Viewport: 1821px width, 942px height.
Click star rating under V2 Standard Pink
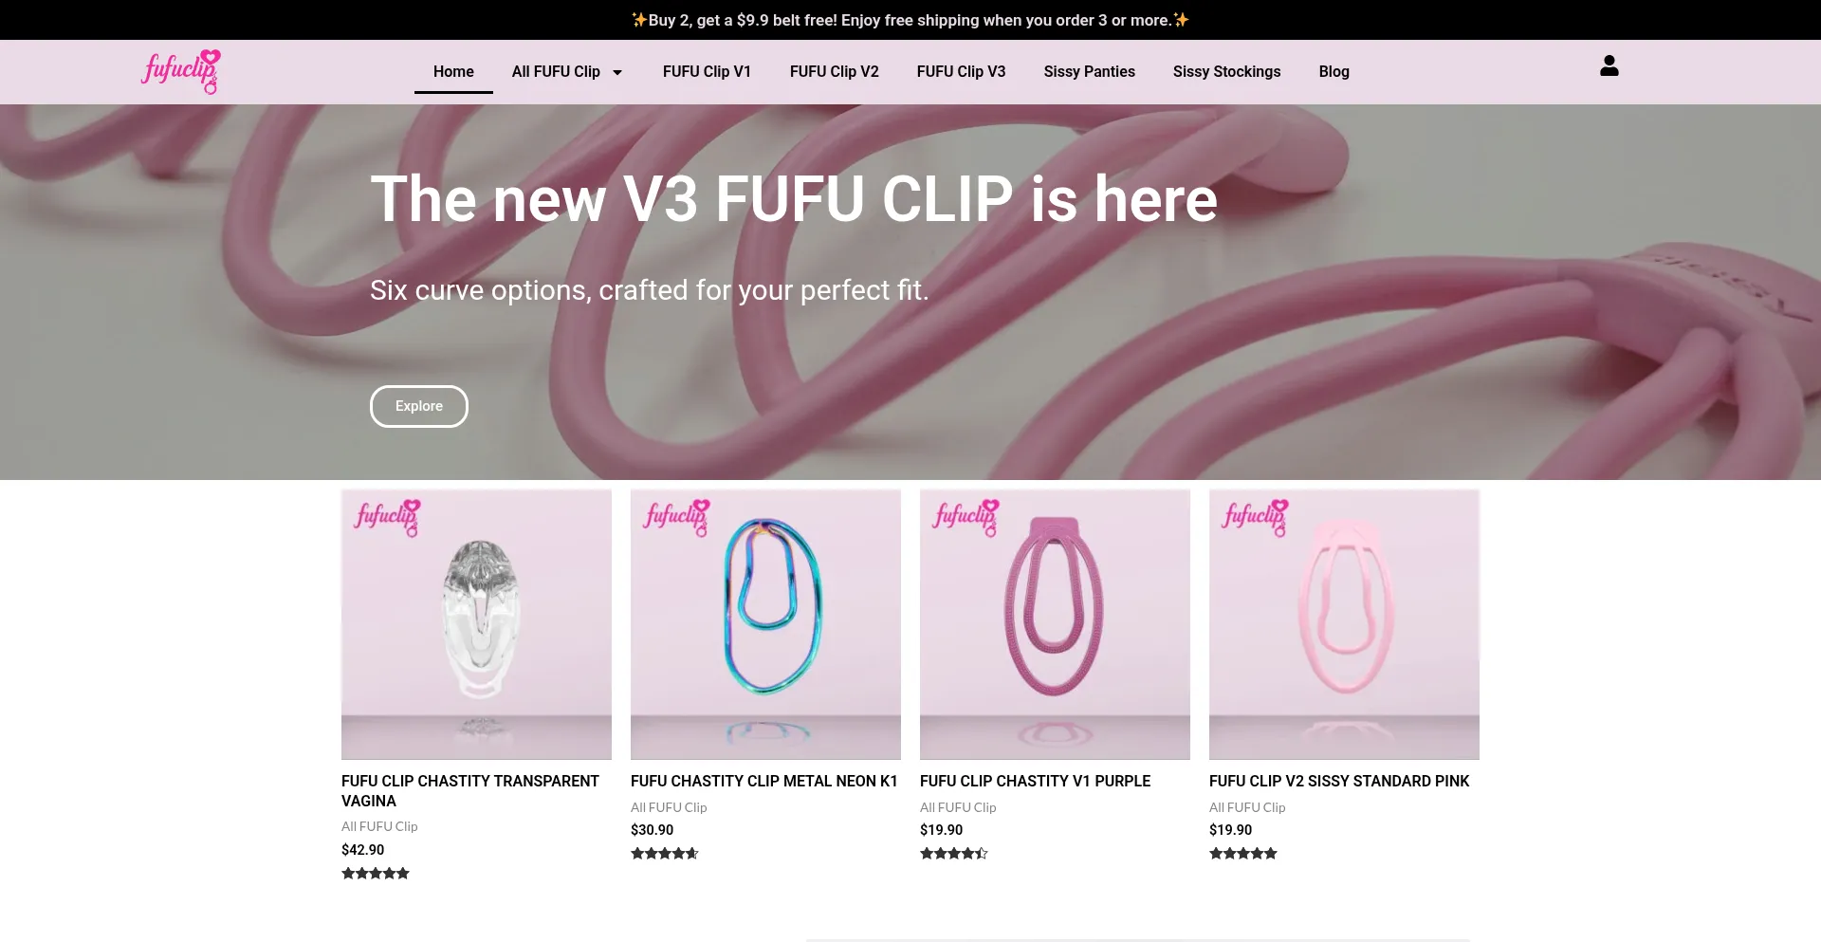1243,853
